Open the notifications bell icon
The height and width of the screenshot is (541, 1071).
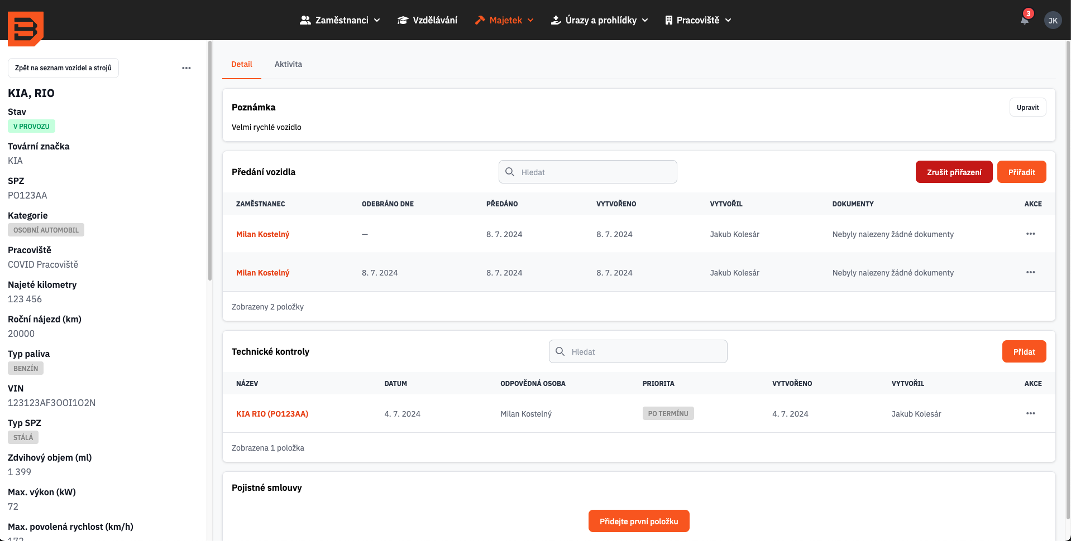(1024, 21)
